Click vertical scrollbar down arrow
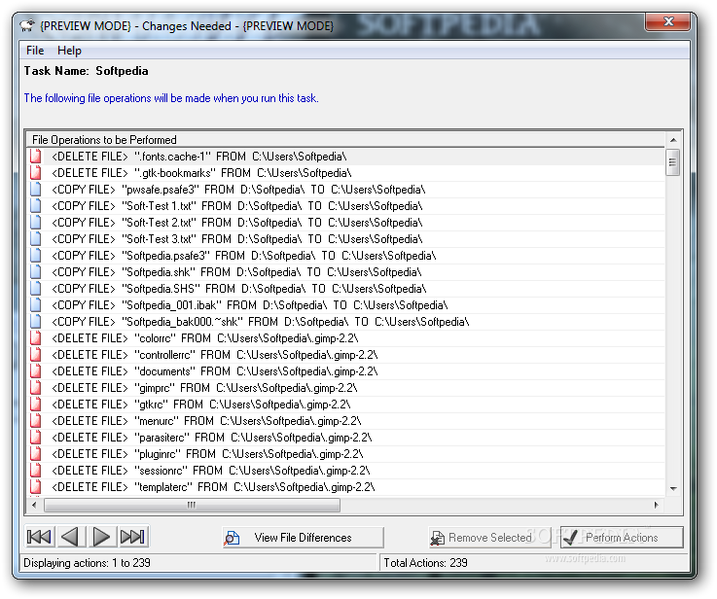717x599 pixels. pyautogui.click(x=673, y=488)
